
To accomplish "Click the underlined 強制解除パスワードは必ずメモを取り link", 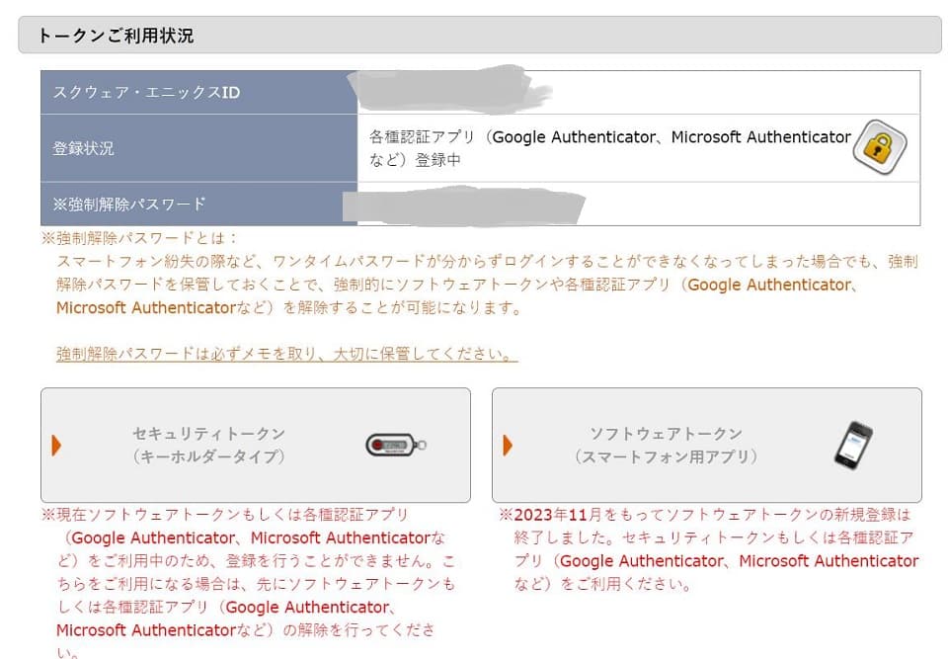I will pyautogui.click(x=286, y=354).
